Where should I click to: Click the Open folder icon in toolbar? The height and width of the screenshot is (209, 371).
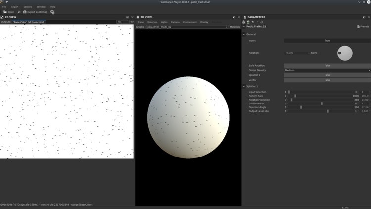(5, 12)
